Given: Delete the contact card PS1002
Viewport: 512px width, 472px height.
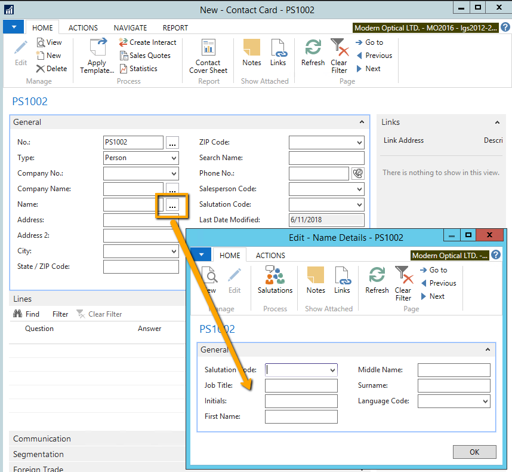Looking at the screenshot, I should coord(51,69).
